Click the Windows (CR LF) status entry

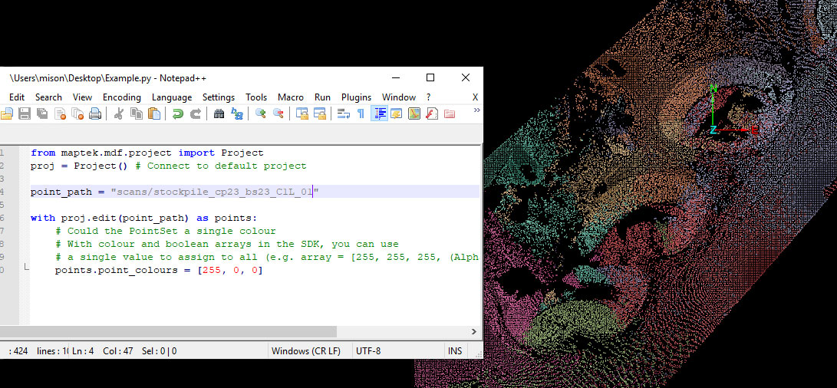[x=306, y=350]
